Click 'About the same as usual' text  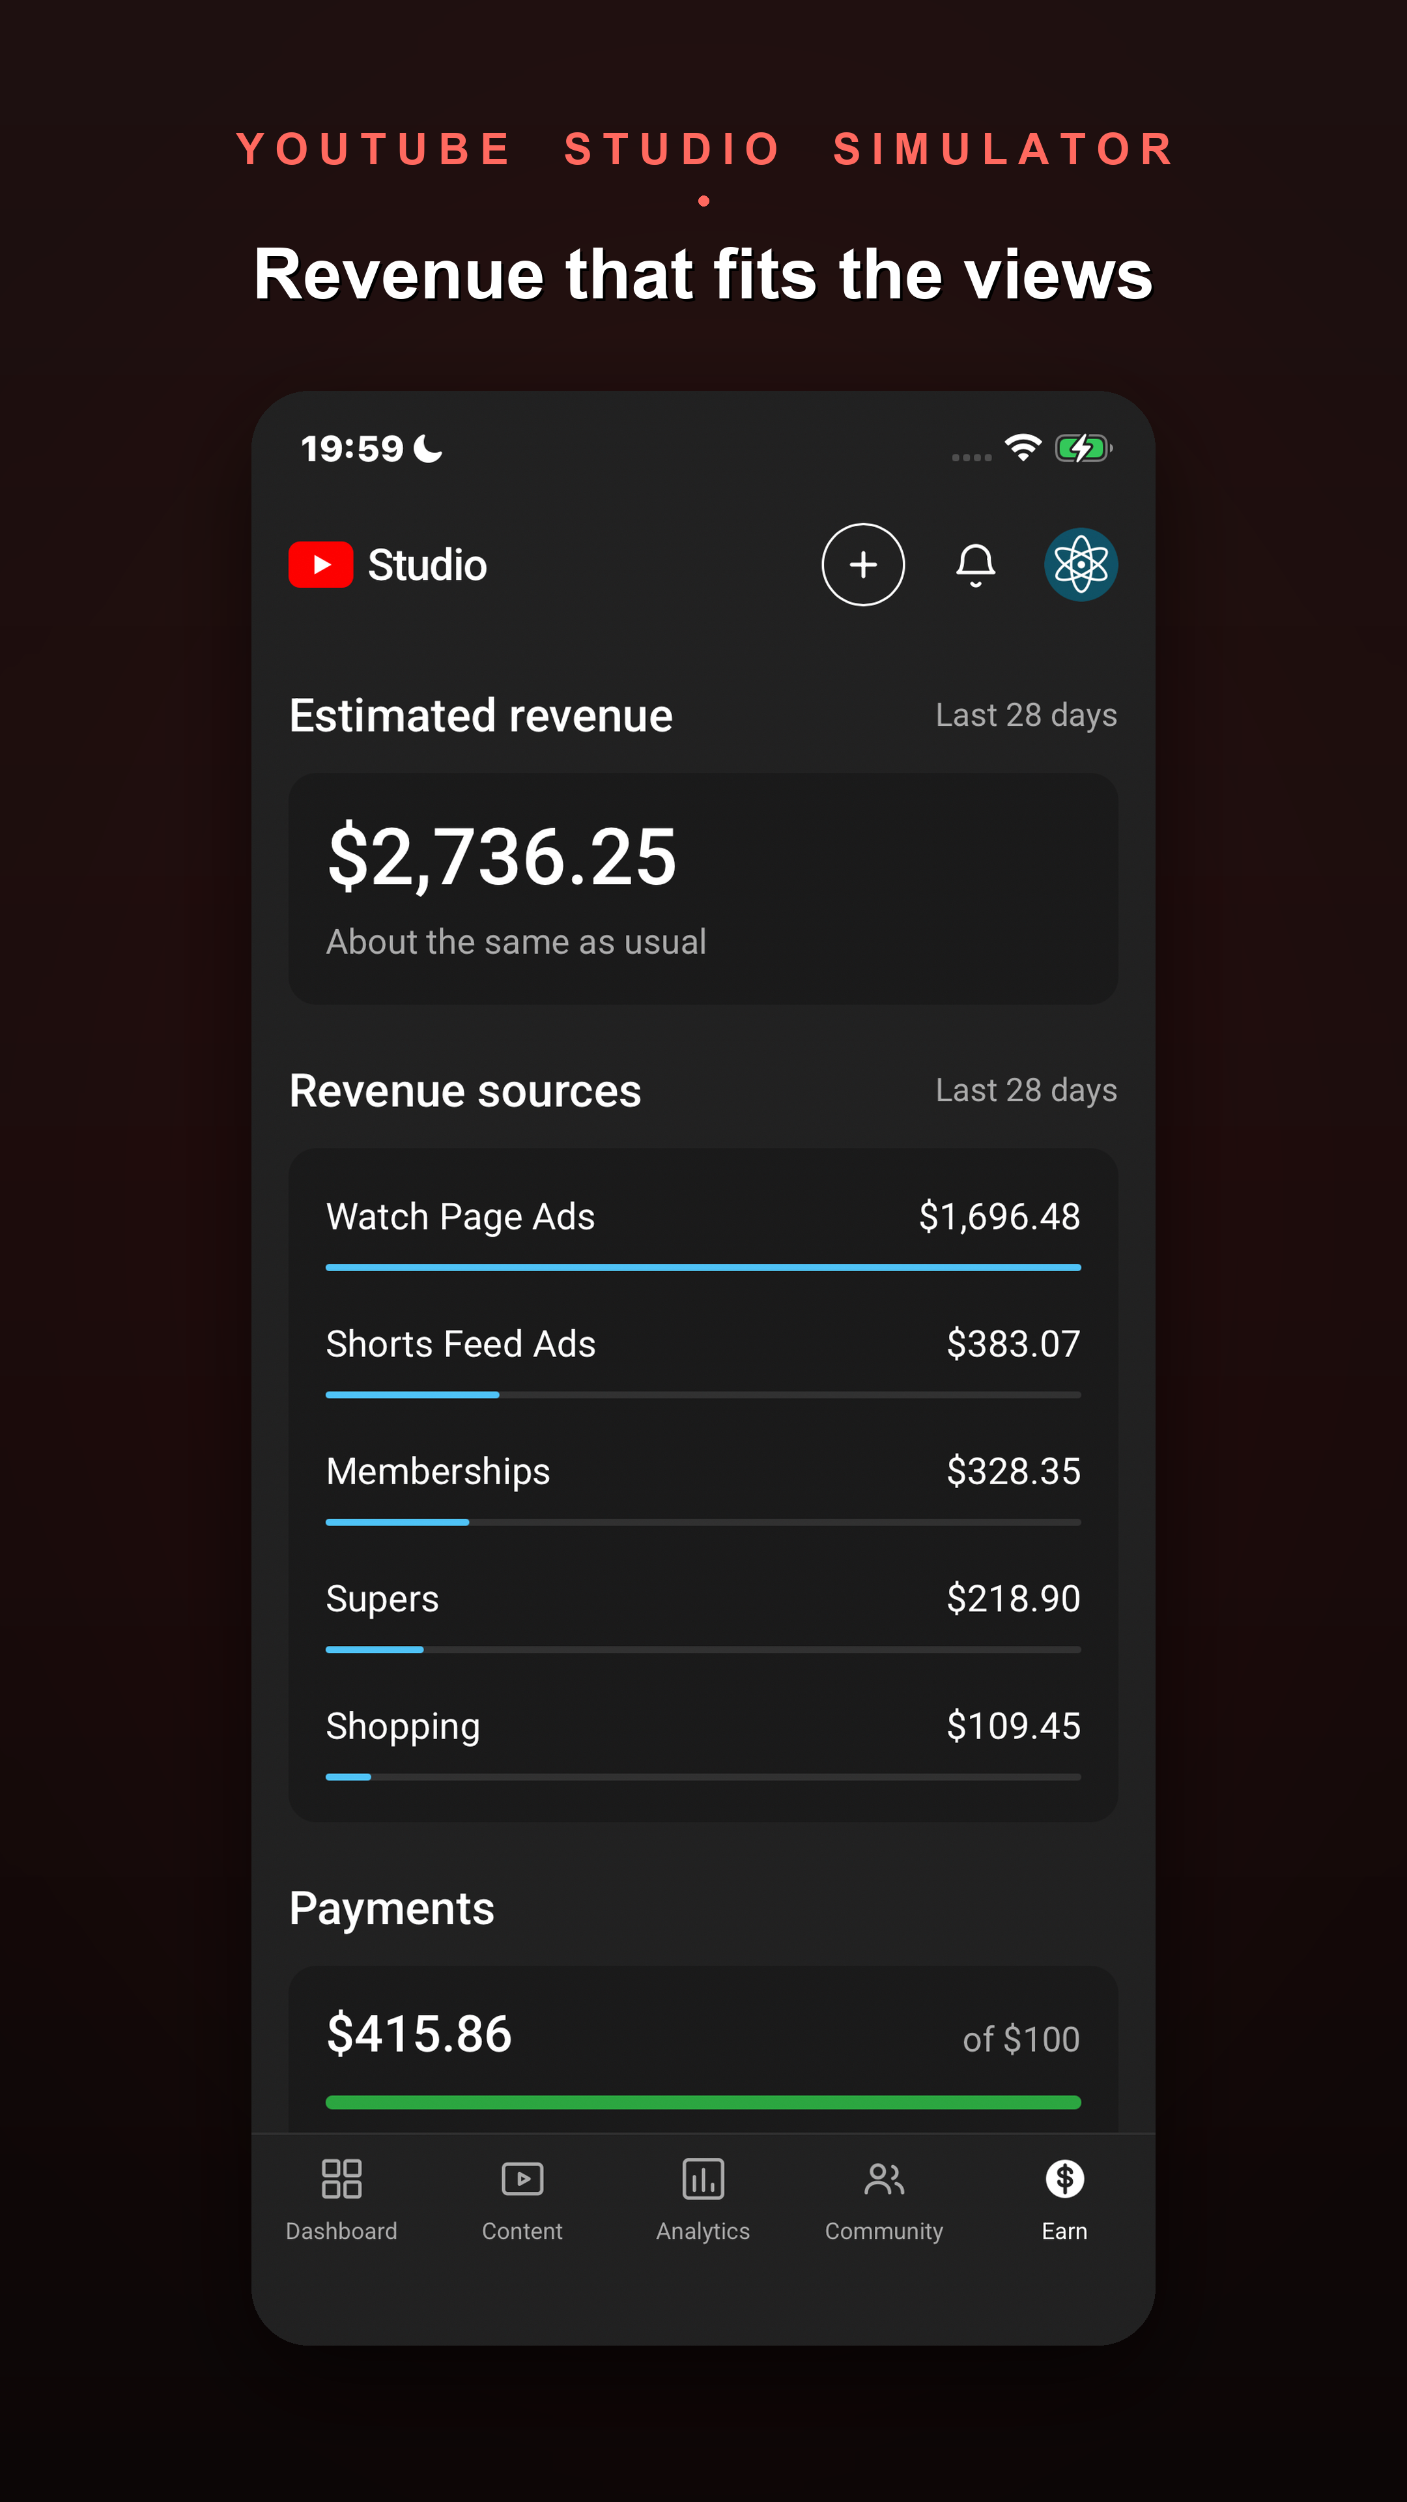coord(516,941)
